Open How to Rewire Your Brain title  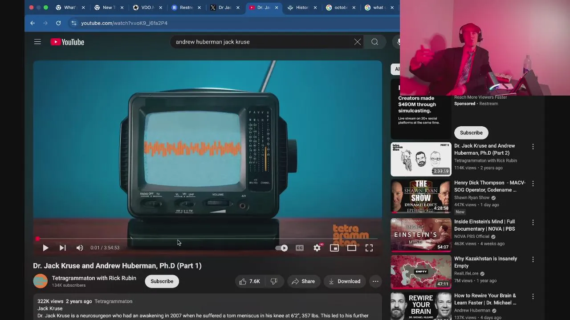(485, 299)
